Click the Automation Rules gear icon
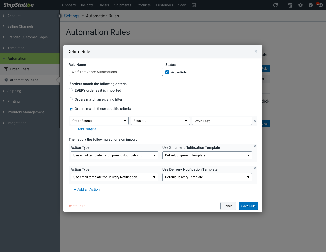Viewport: 326px width, 252px height. (6, 80)
